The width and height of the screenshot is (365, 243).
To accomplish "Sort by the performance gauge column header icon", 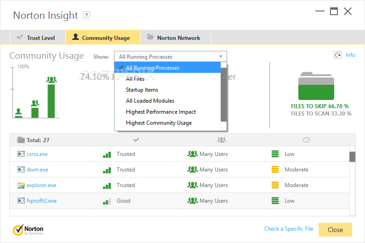I will [x=306, y=140].
